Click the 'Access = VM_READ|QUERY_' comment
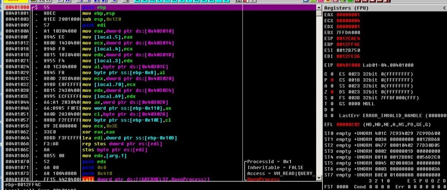This screenshot has height=190, width=447. coord(281,173)
